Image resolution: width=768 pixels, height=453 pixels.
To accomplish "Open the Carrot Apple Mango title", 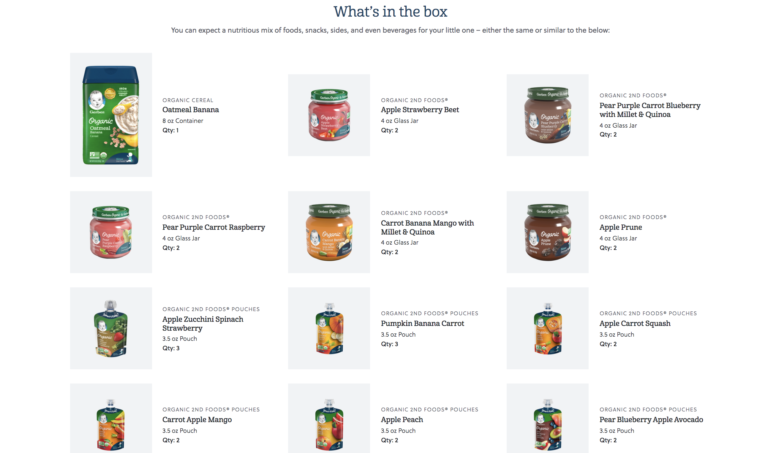I will pos(197,419).
